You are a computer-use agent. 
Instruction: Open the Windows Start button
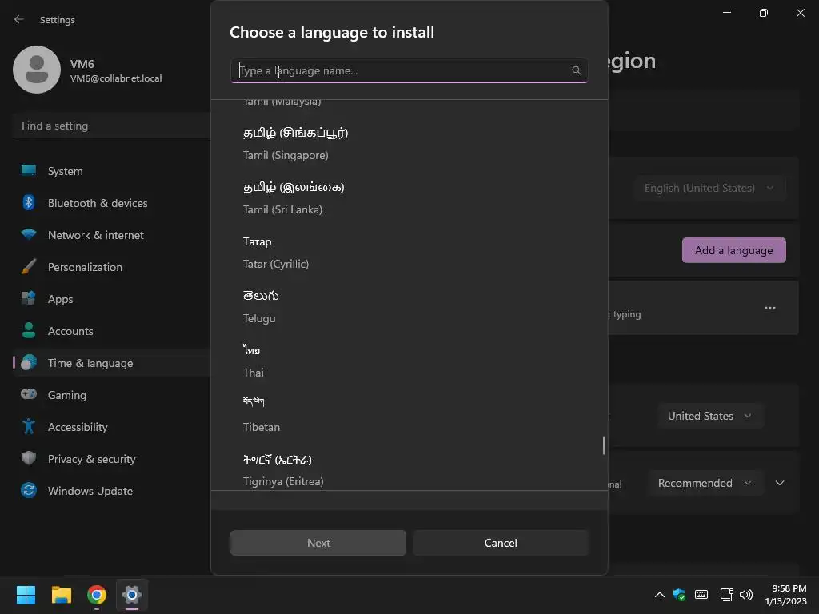pos(26,595)
